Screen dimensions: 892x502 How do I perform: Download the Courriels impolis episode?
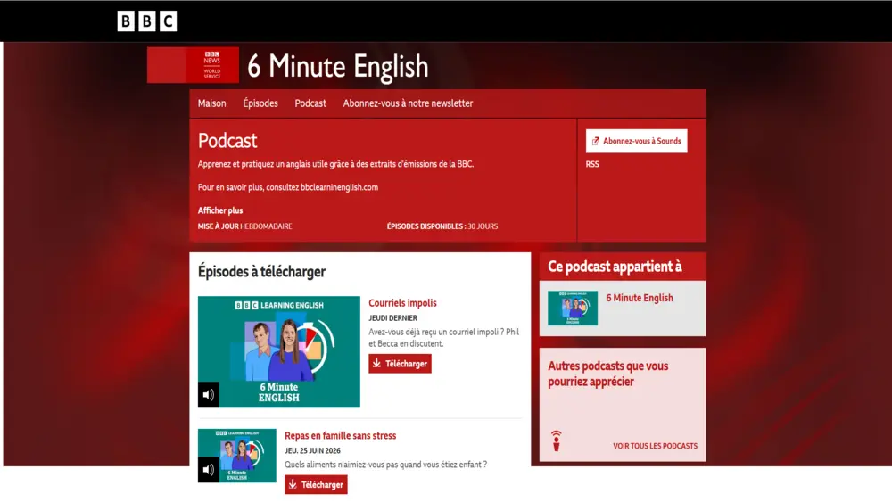[400, 364]
